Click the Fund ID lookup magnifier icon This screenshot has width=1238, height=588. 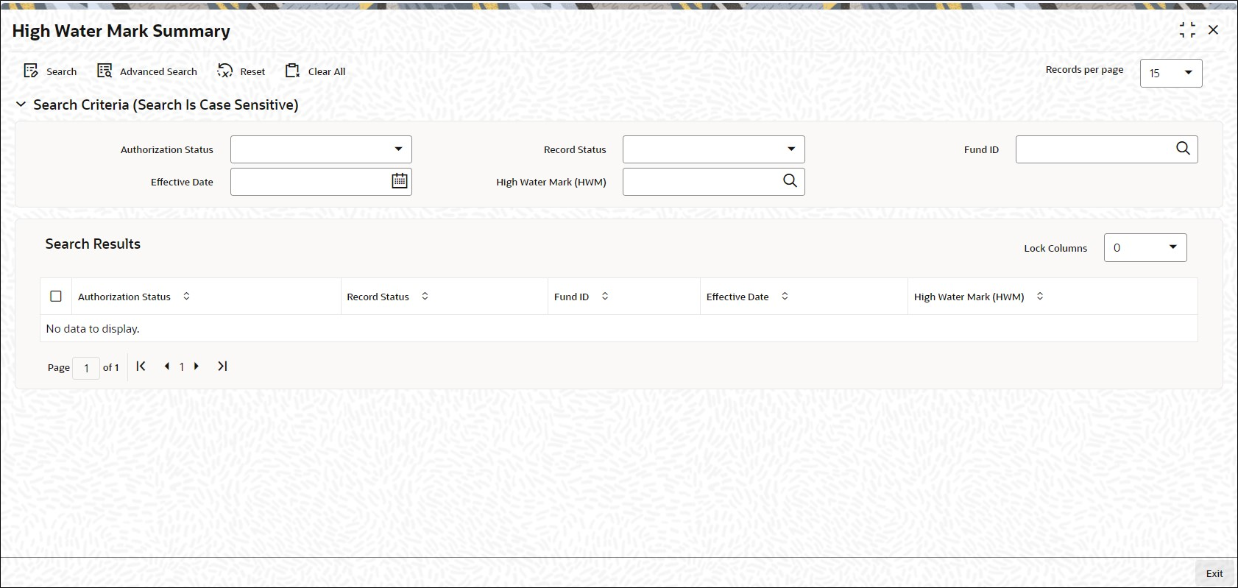[1183, 149]
